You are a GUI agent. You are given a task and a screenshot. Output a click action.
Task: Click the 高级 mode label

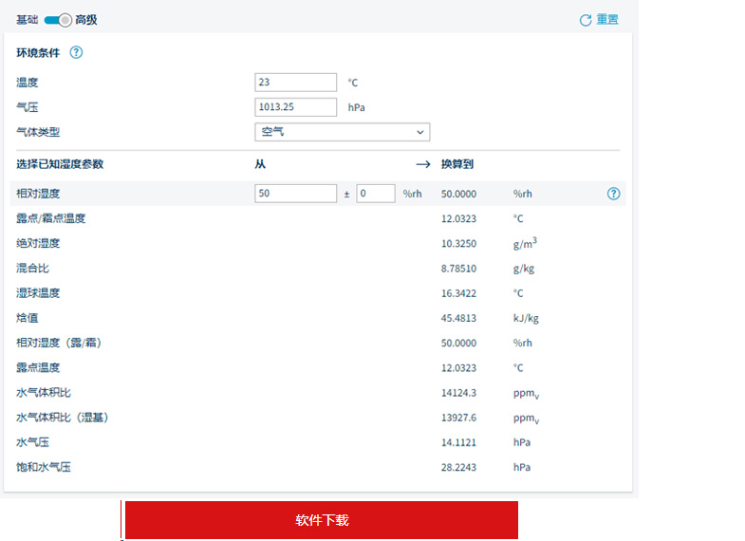tap(86, 20)
